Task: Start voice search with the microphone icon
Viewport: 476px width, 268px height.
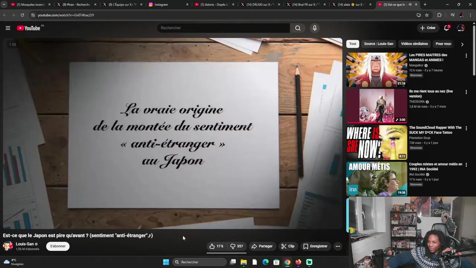Action: 315,28
